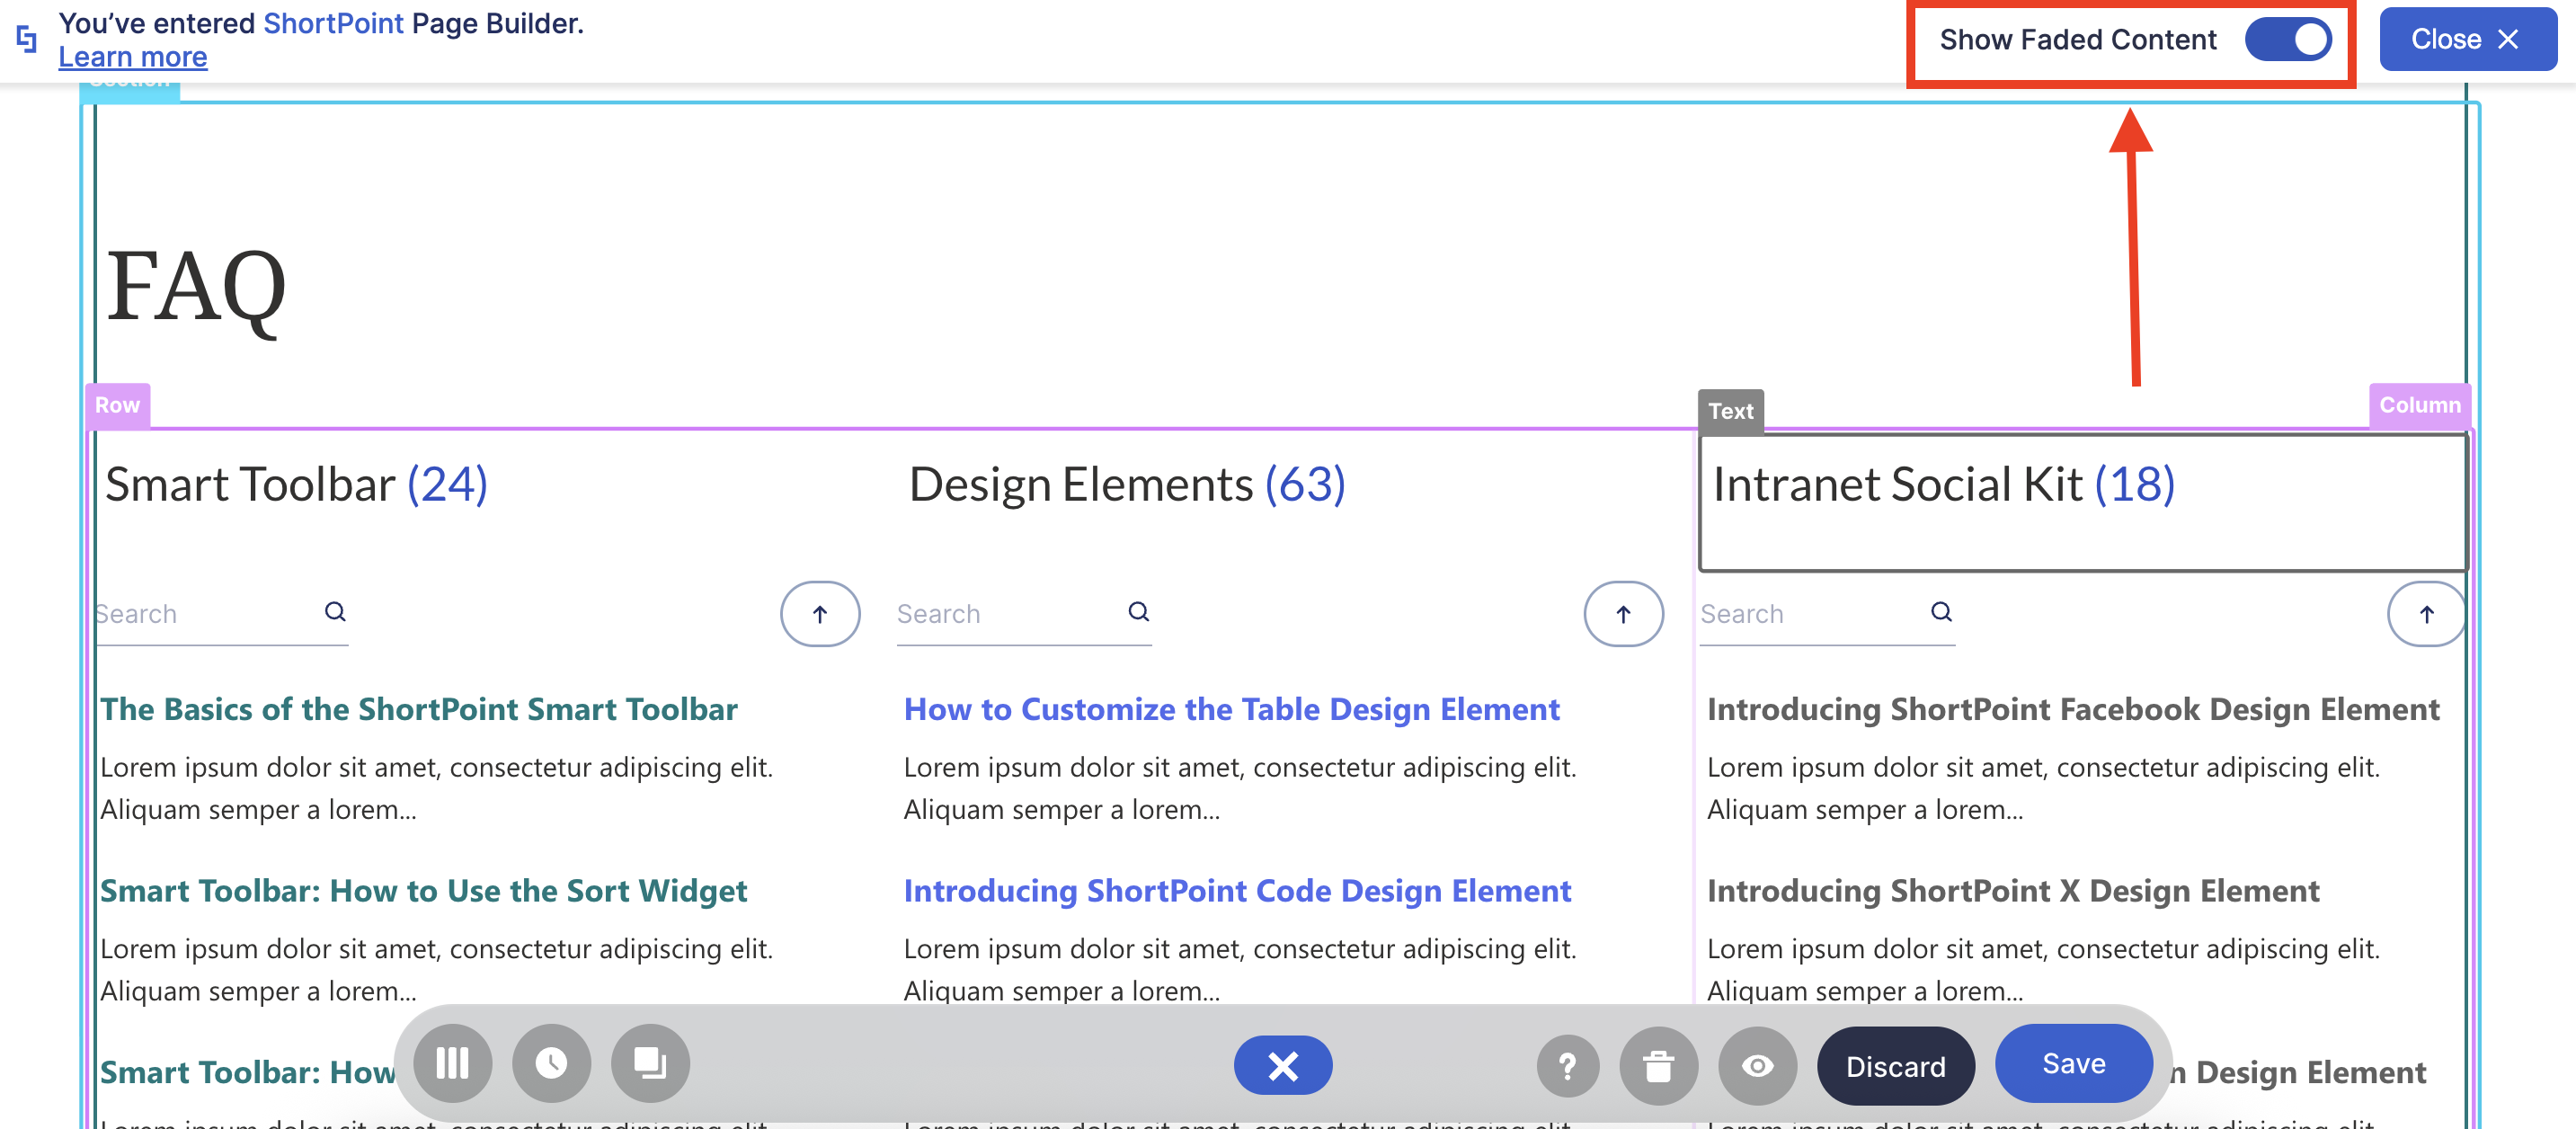Screen dimensions: 2576x1129
Task: Click search magnifier under Design Elements
Action: (x=1138, y=612)
